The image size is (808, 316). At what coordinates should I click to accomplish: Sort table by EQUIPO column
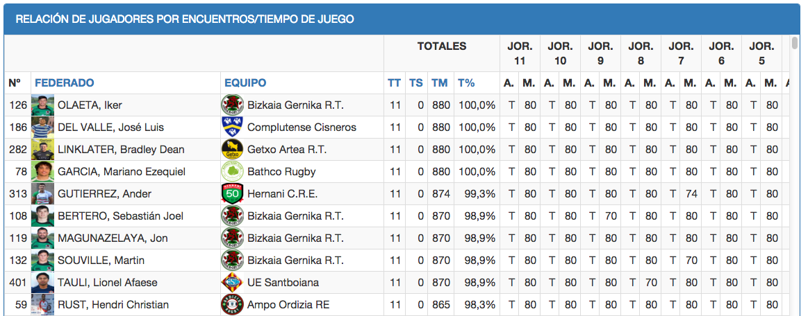[x=245, y=83]
